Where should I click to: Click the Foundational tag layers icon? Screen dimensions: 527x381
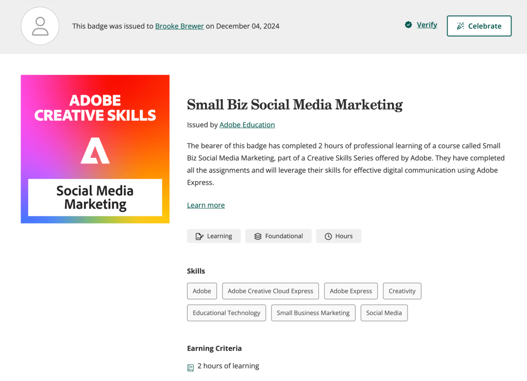pyautogui.click(x=258, y=237)
